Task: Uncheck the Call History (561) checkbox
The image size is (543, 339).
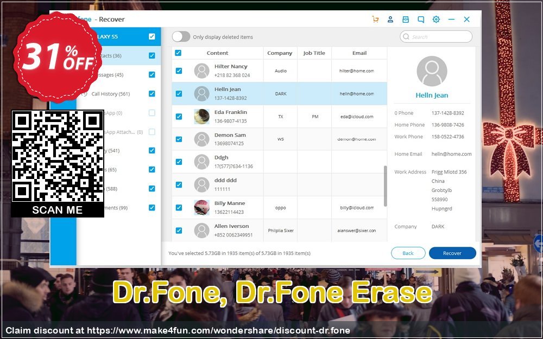Action: 151,94
